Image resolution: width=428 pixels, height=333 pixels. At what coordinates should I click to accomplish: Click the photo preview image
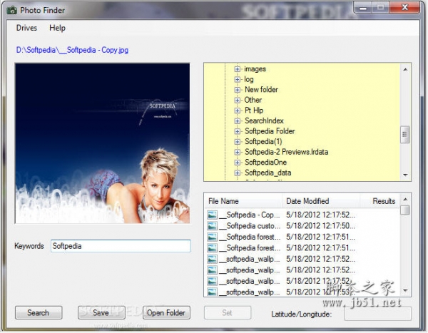click(102, 143)
